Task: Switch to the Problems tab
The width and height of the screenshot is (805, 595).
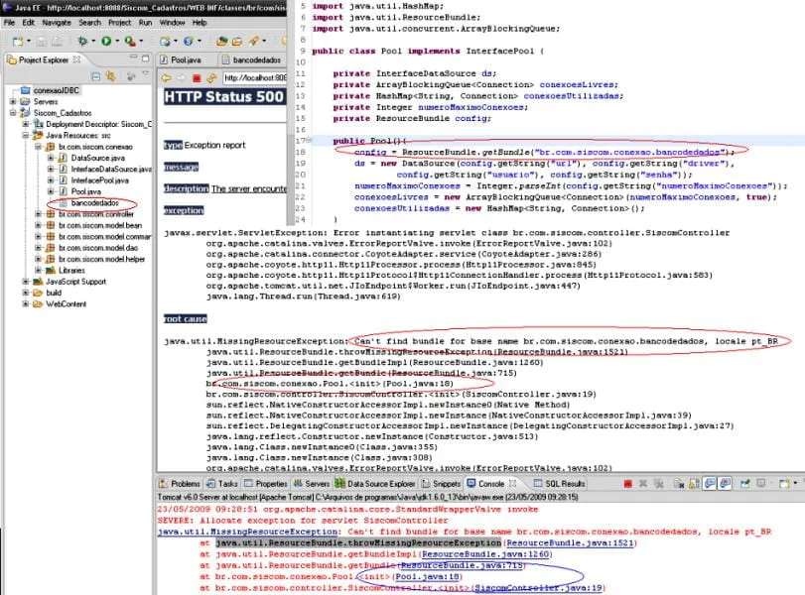Action: click(180, 484)
